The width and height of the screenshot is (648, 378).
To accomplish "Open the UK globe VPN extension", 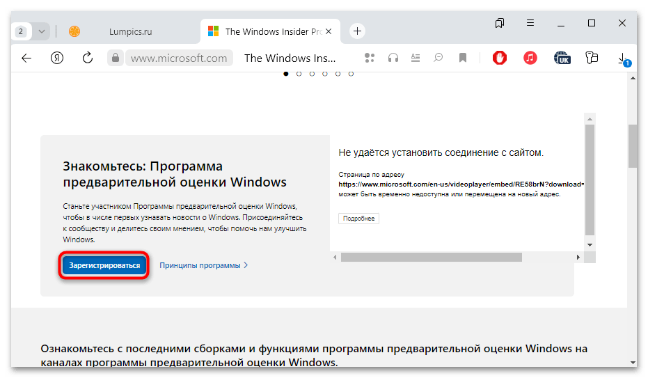I will [x=562, y=58].
